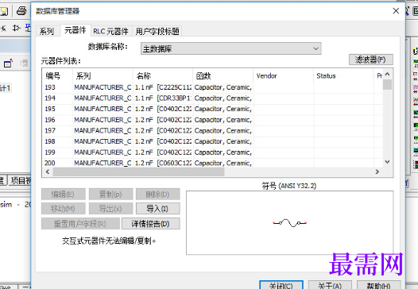Image resolution: width=418 pixels, height=289 pixels.
Task: Click the vertical scrollbar thumb in component list
Action: click(388, 84)
